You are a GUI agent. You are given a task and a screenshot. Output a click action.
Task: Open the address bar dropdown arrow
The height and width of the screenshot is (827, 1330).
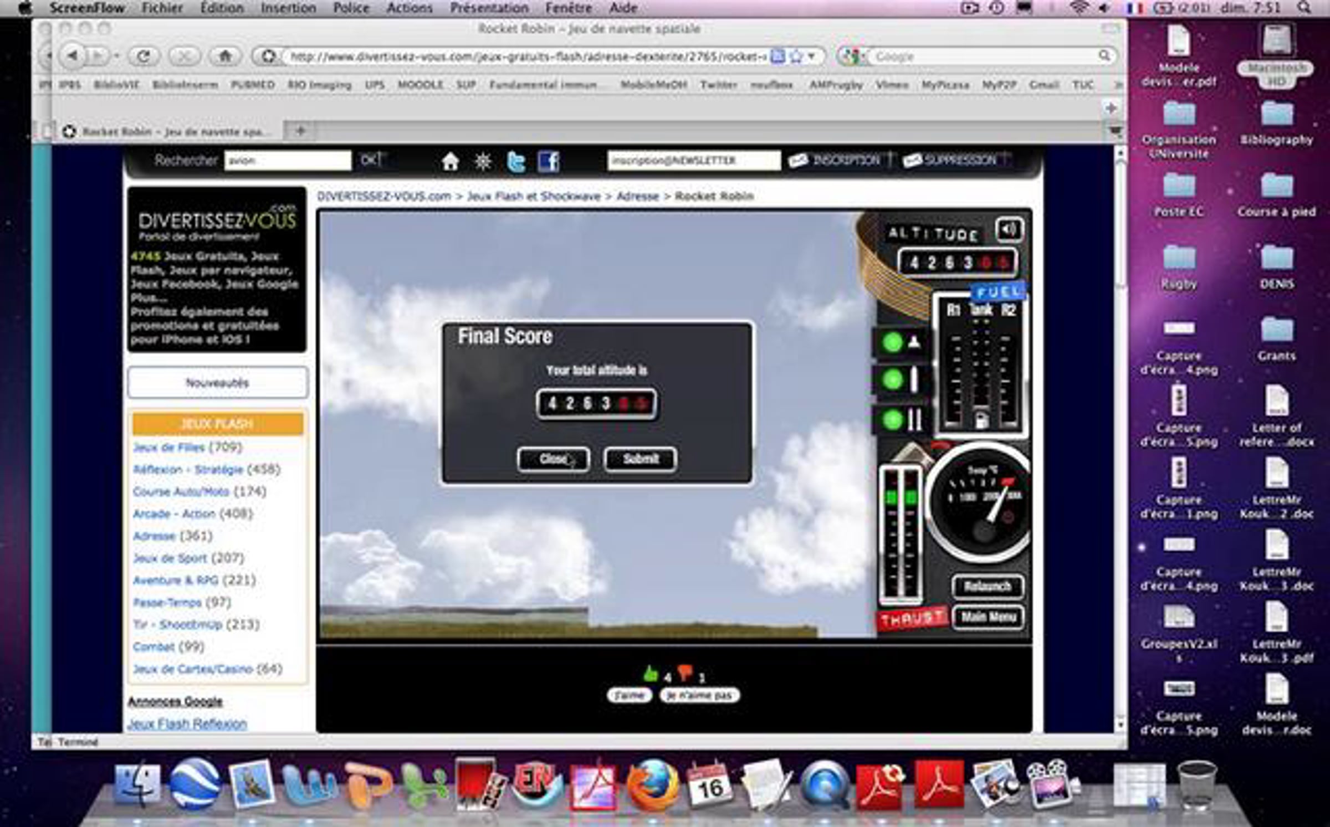(x=812, y=56)
